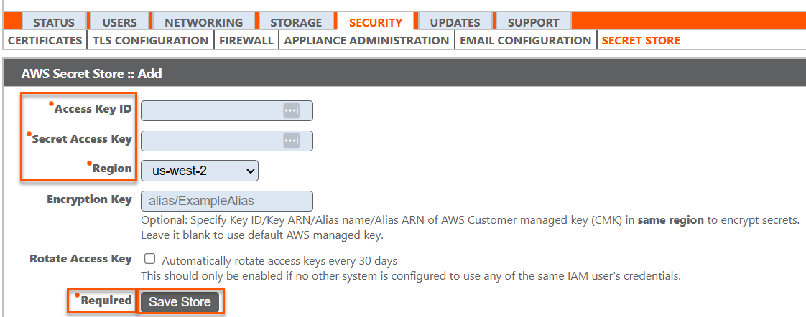Click the 'This should only be enabled' note
The height and width of the screenshot is (317, 806).
tap(411, 275)
